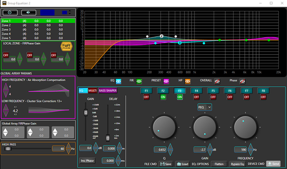Click the identify target icon button
This screenshot has width=287, height=169.
[10, 12]
